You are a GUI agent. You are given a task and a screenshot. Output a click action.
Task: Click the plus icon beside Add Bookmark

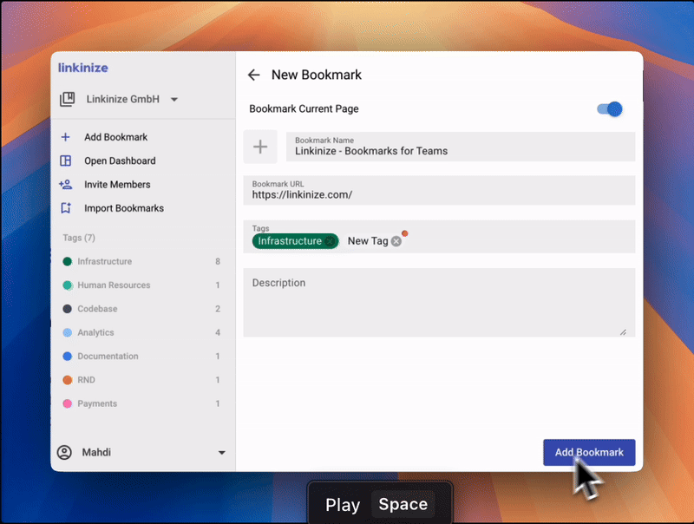[66, 137]
